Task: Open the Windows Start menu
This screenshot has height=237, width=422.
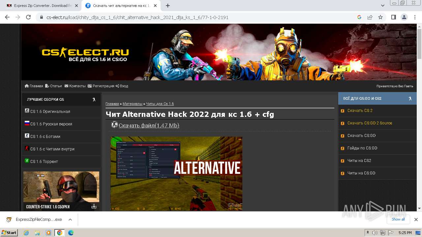Action: (x=9, y=233)
